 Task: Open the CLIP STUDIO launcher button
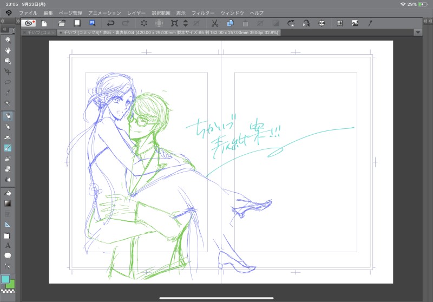click(29, 23)
